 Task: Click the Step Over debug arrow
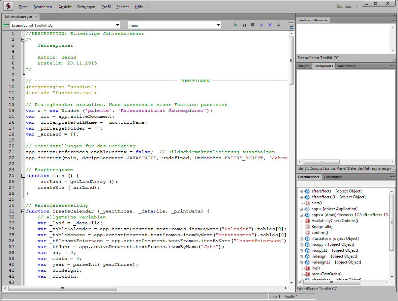[261, 25]
